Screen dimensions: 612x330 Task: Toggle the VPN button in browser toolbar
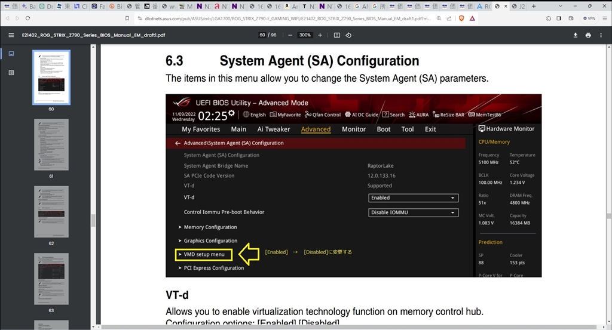pyautogui.click(x=589, y=18)
